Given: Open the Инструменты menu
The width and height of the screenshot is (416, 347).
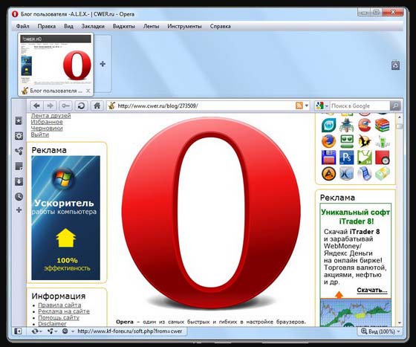Looking at the screenshot, I should [184, 26].
